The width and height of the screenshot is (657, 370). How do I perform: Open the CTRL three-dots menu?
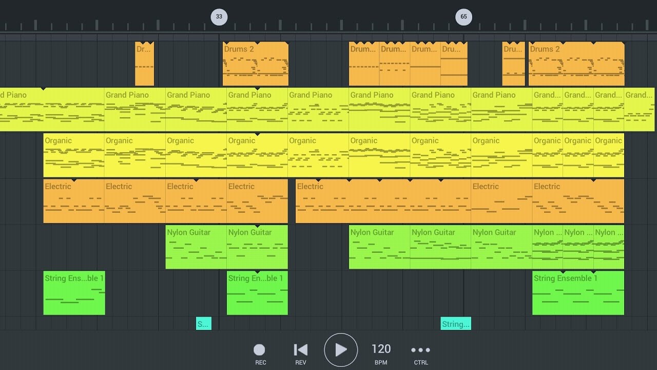tap(421, 354)
